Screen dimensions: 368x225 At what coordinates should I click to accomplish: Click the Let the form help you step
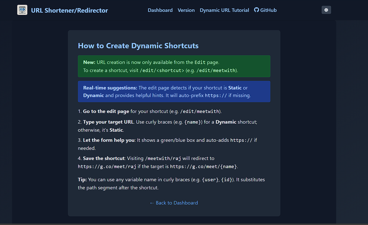(x=109, y=140)
